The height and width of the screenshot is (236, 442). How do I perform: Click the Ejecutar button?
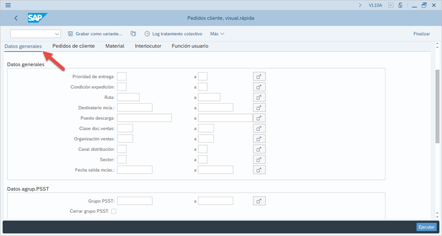426,227
